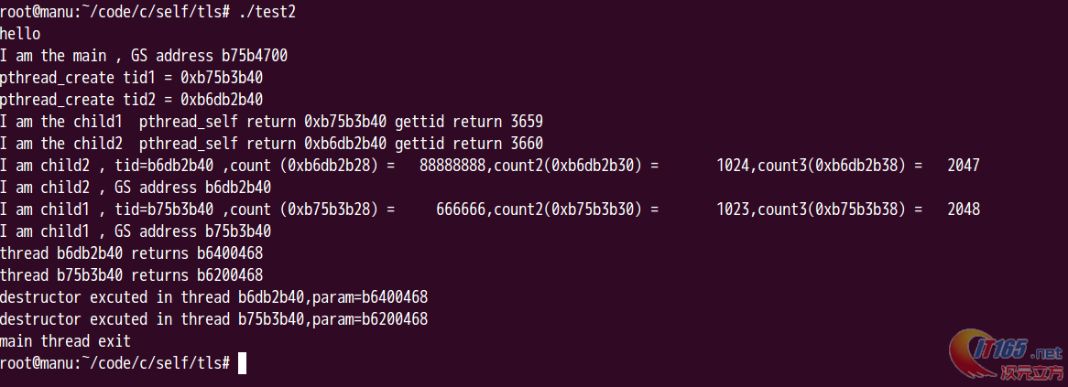Click the terminal cursor block at the prompt
The width and height of the screenshot is (1068, 387).
click(x=243, y=362)
